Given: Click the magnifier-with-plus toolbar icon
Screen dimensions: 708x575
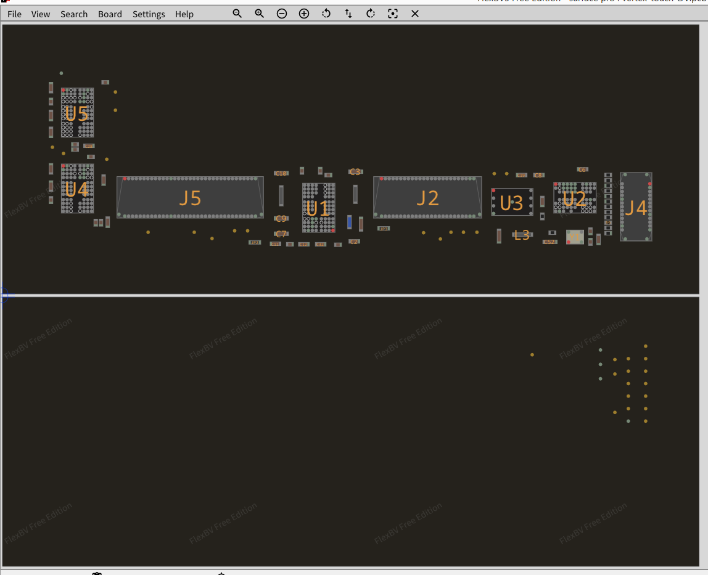Looking at the screenshot, I should pos(260,14).
